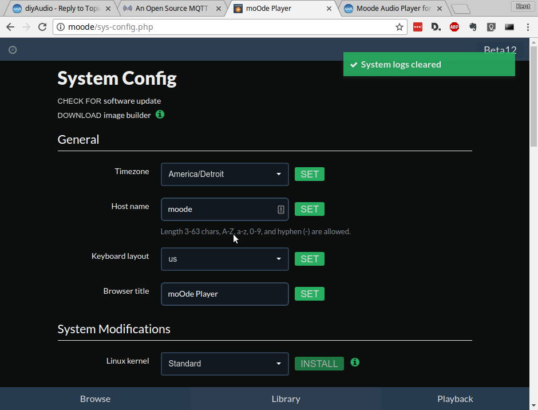Click the scrollbar up arrow
This screenshot has height=410, width=538.
533,42
